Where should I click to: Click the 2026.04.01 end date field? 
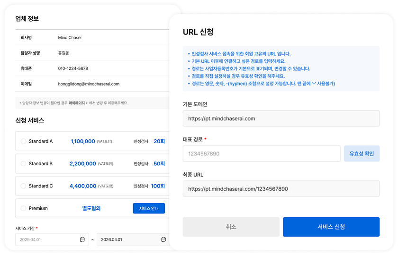(128, 239)
